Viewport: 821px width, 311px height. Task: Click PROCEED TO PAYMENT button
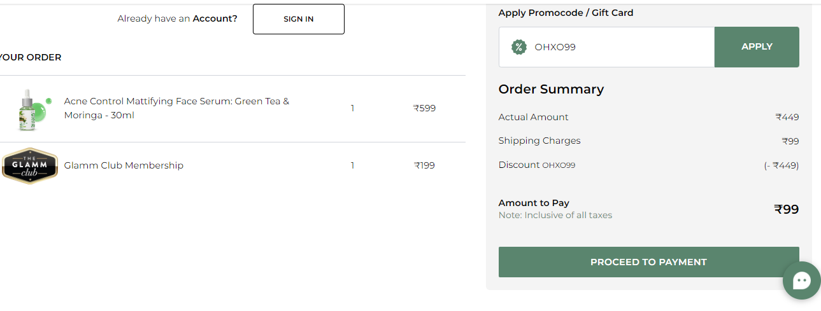click(x=648, y=262)
